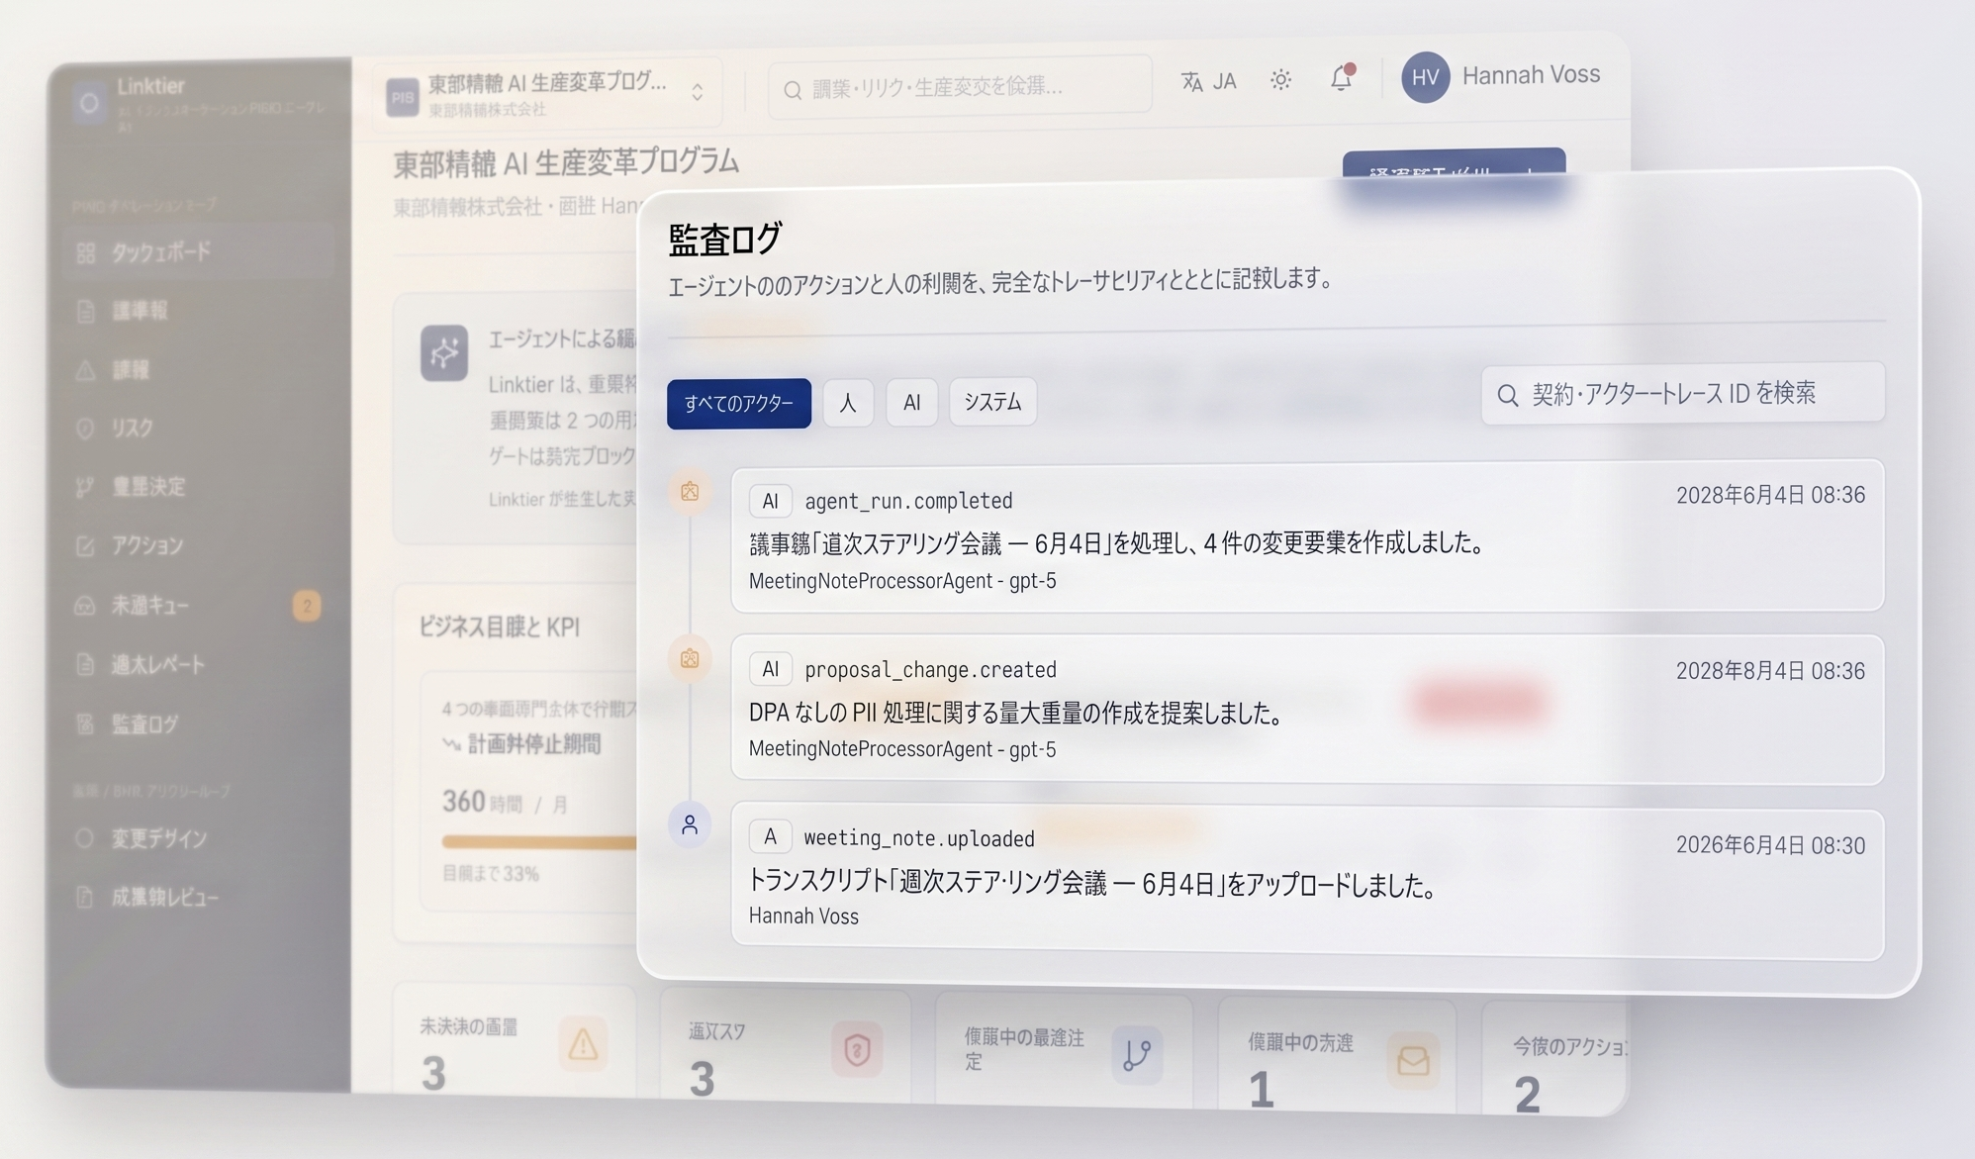The height and width of the screenshot is (1159, 1975).
Task: Click the envelope icon on bottom card
Action: (1413, 1061)
